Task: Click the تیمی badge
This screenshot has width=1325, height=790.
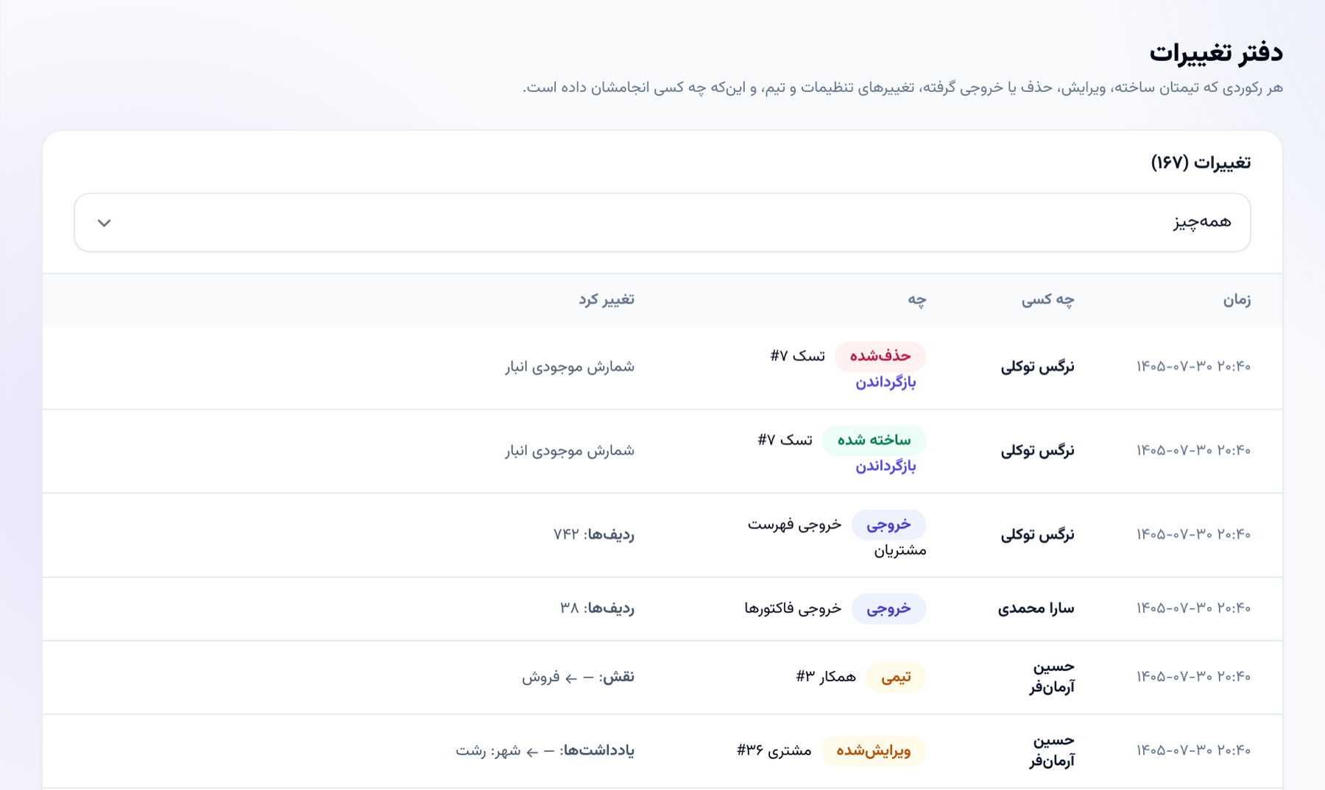Action: [896, 677]
